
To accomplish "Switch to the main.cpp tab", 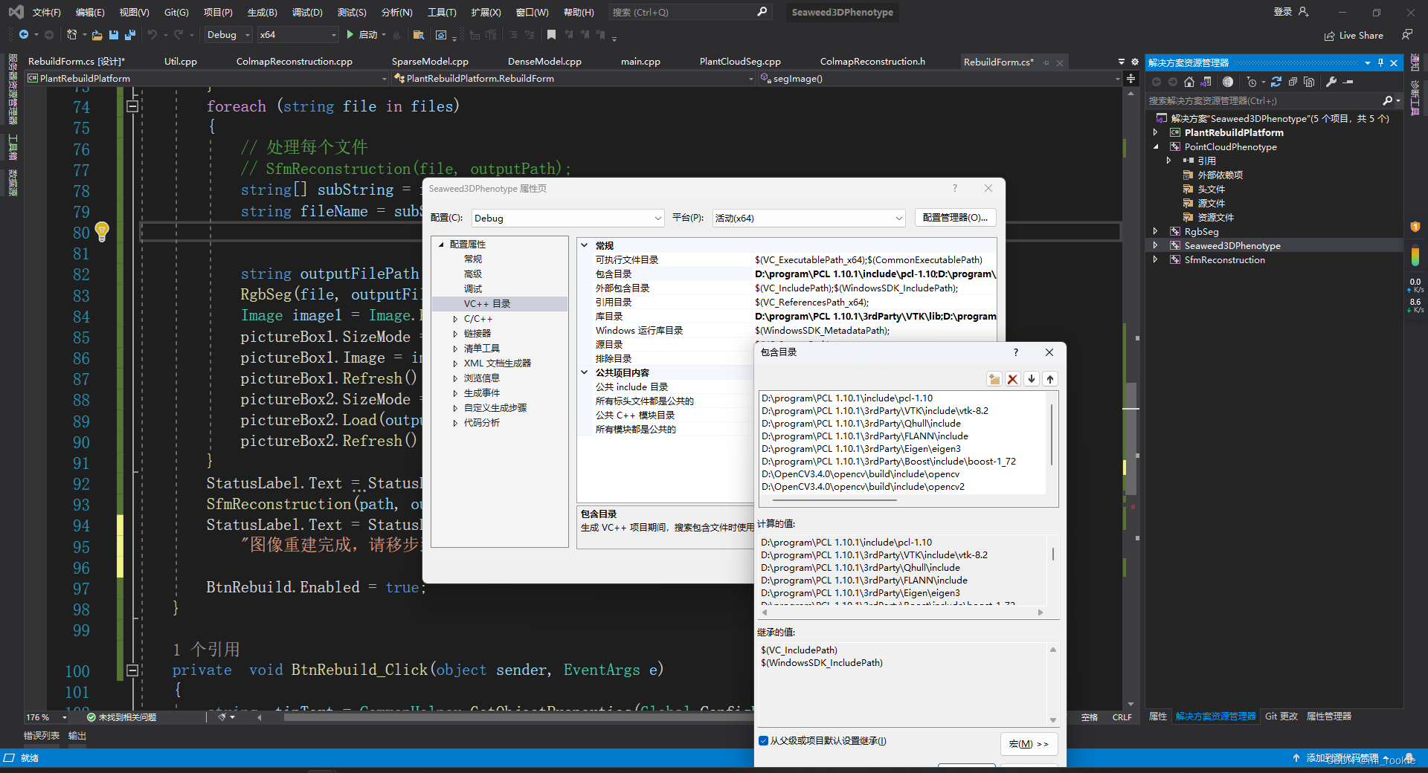I will click(639, 61).
